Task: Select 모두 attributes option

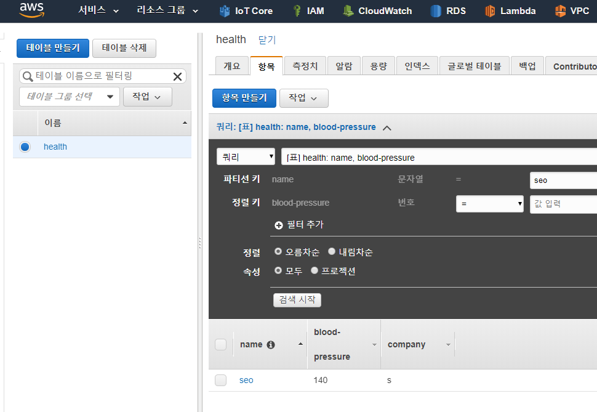Action: point(278,270)
